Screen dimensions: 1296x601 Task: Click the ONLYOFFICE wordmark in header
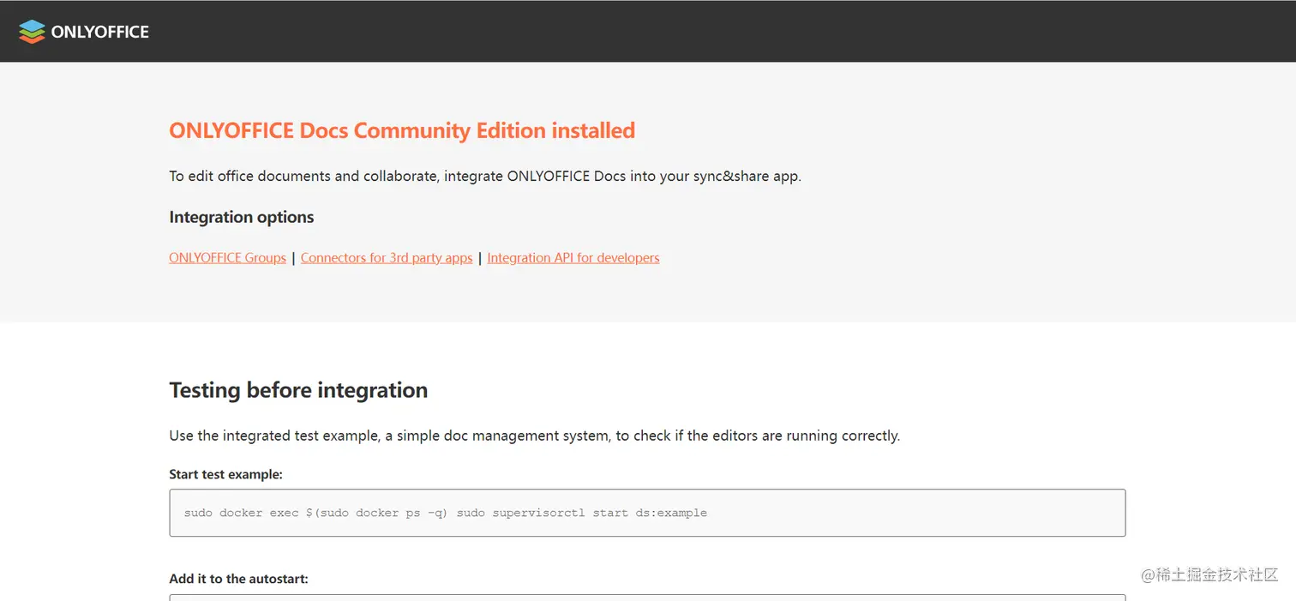coord(99,32)
